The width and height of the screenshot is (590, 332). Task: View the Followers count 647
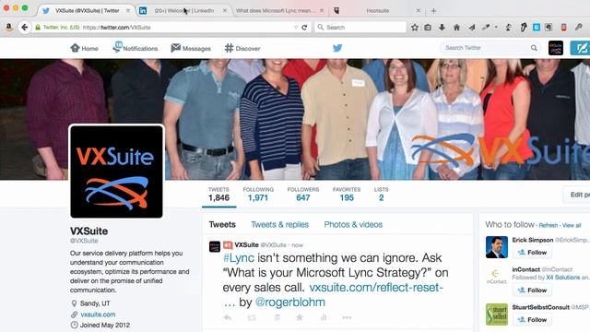[303, 195]
